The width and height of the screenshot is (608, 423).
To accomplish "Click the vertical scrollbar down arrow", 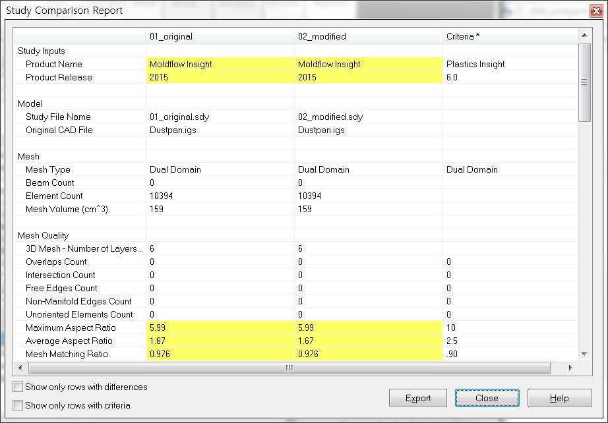I will 584,354.
